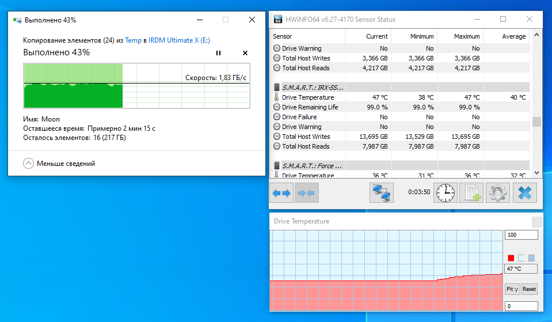Select Drive Temperature row showing 47 °C
The width and height of the screenshot is (552, 322).
pyautogui.click(x=400, y=97)
